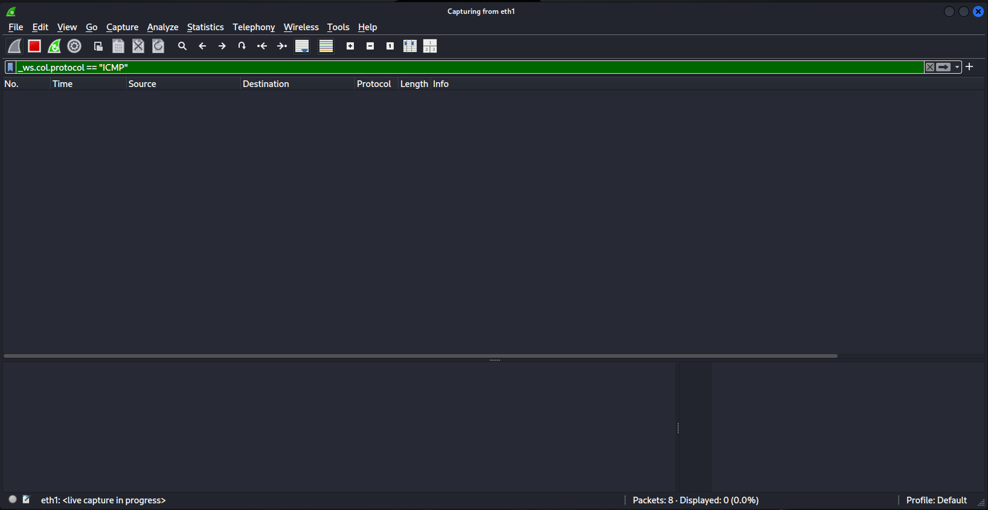
Task: Open the Statistics menu
Action: coord(205,27)
